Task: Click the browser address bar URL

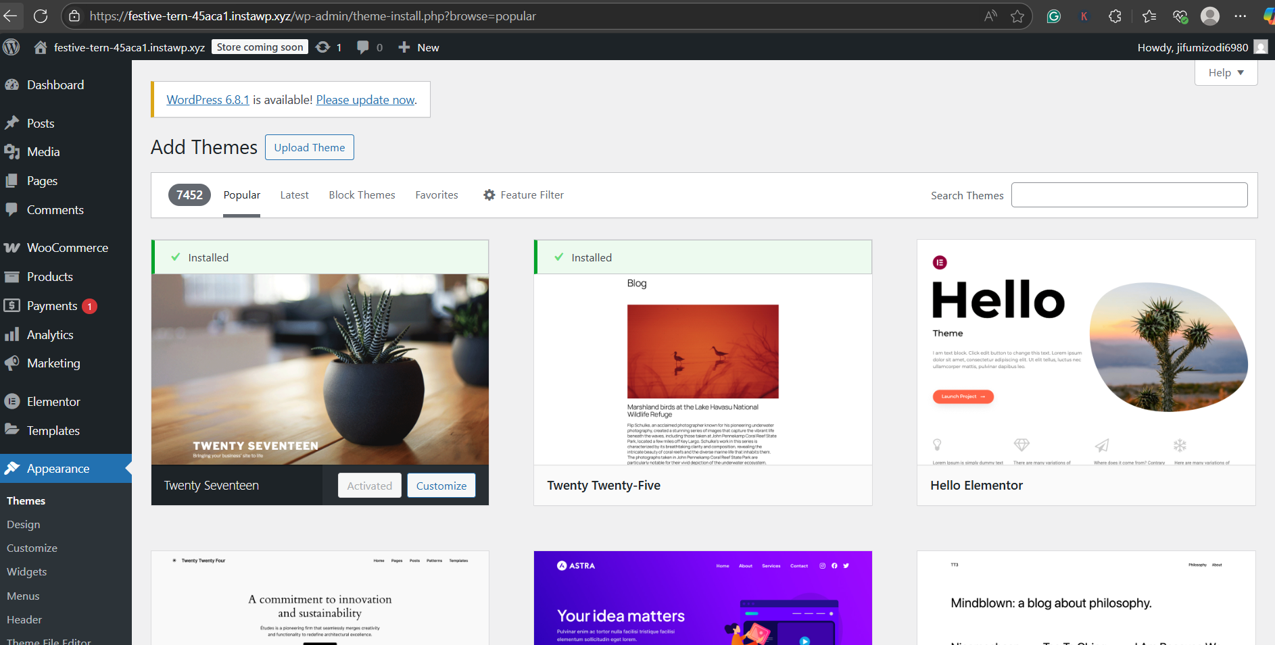Action: 313,16
